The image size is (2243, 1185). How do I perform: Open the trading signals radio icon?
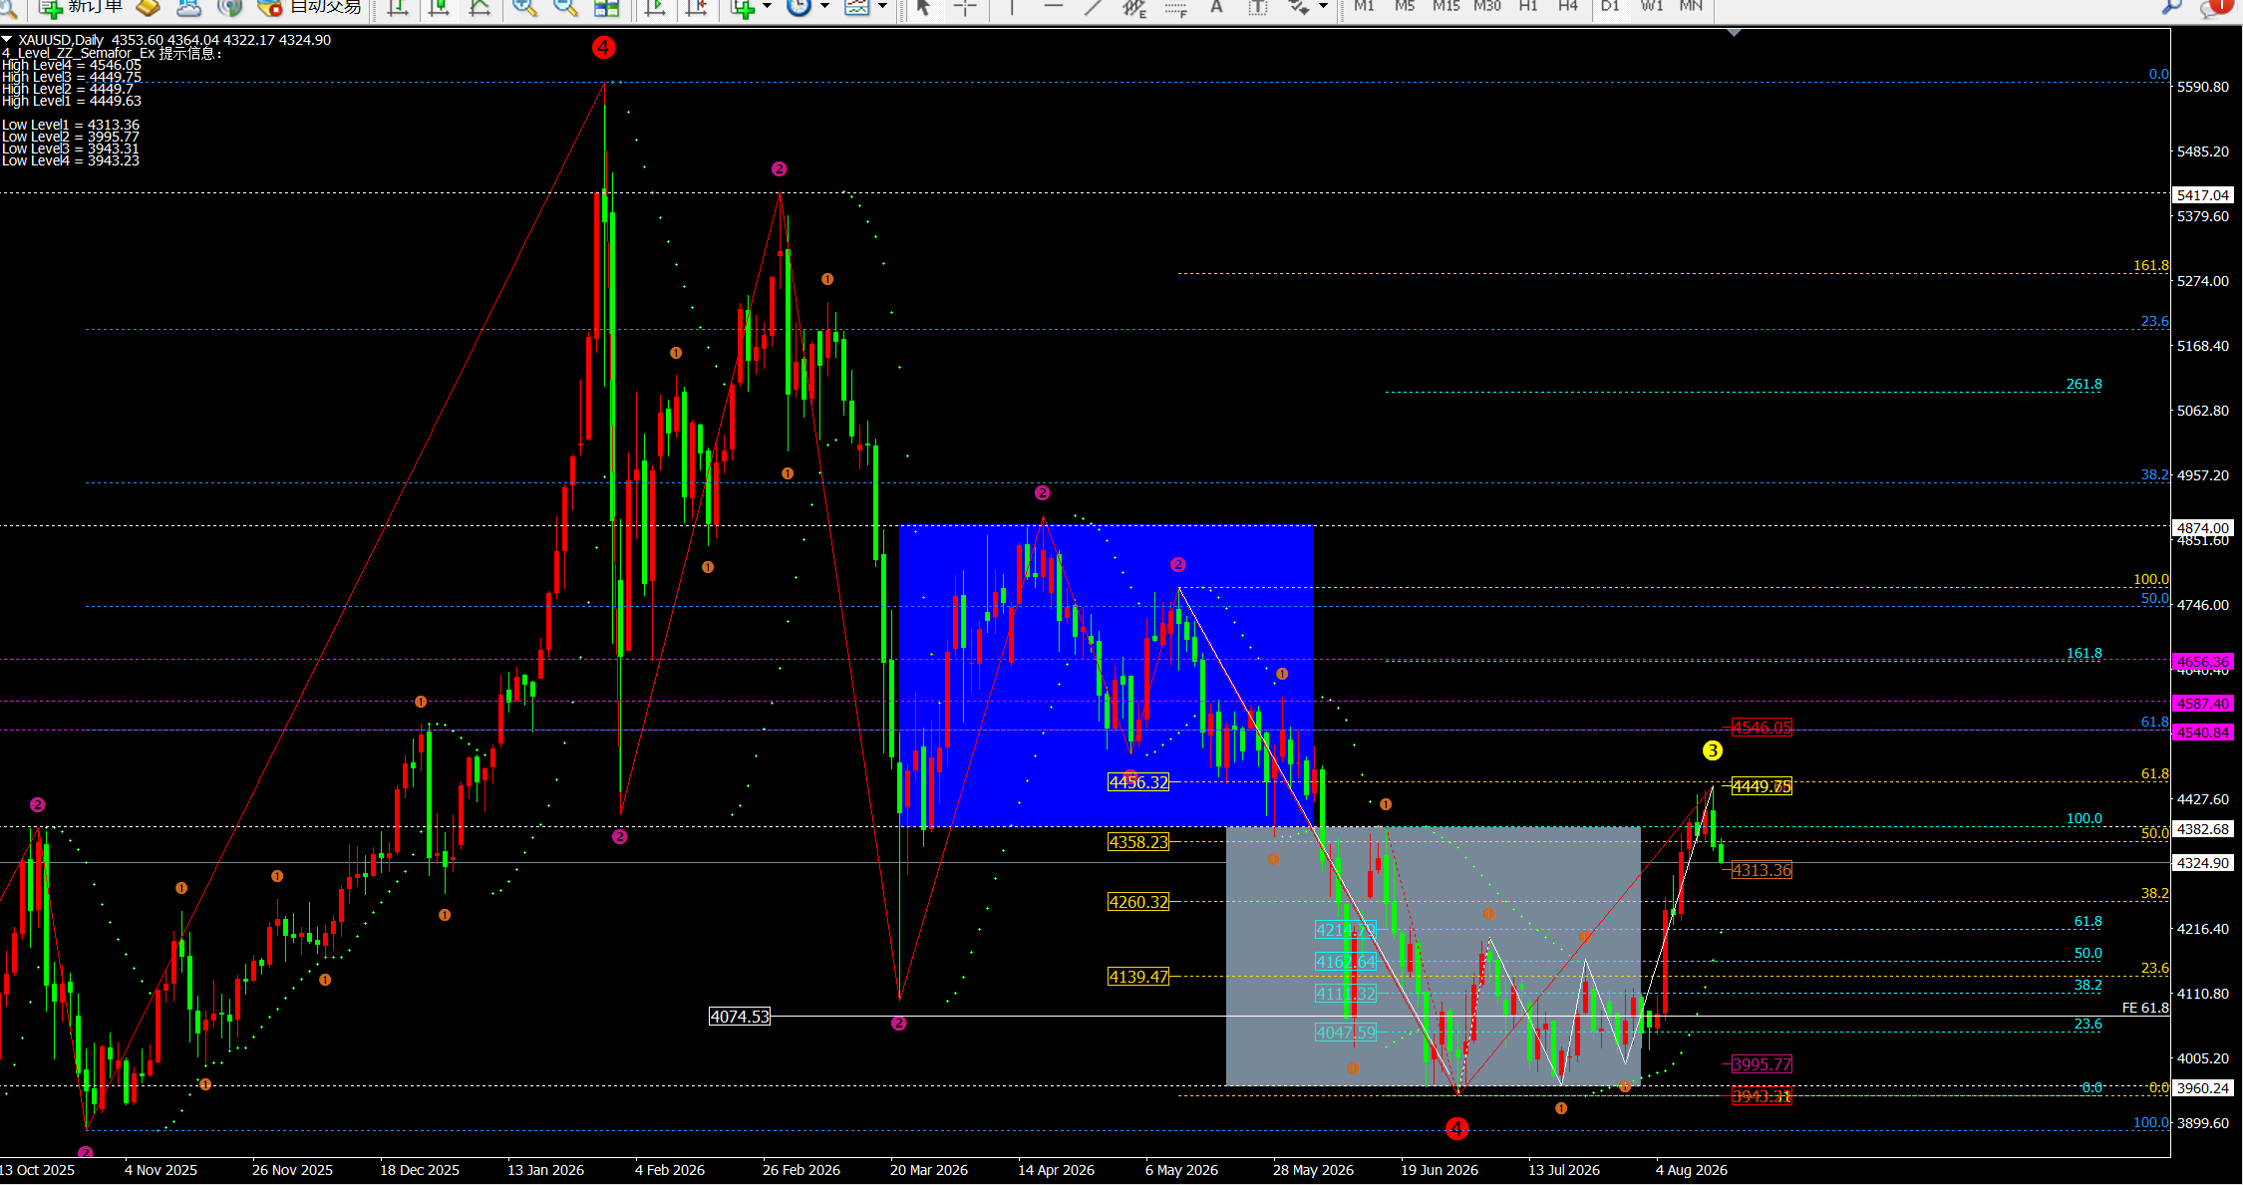pyautogui.click(x=229, y=7)
